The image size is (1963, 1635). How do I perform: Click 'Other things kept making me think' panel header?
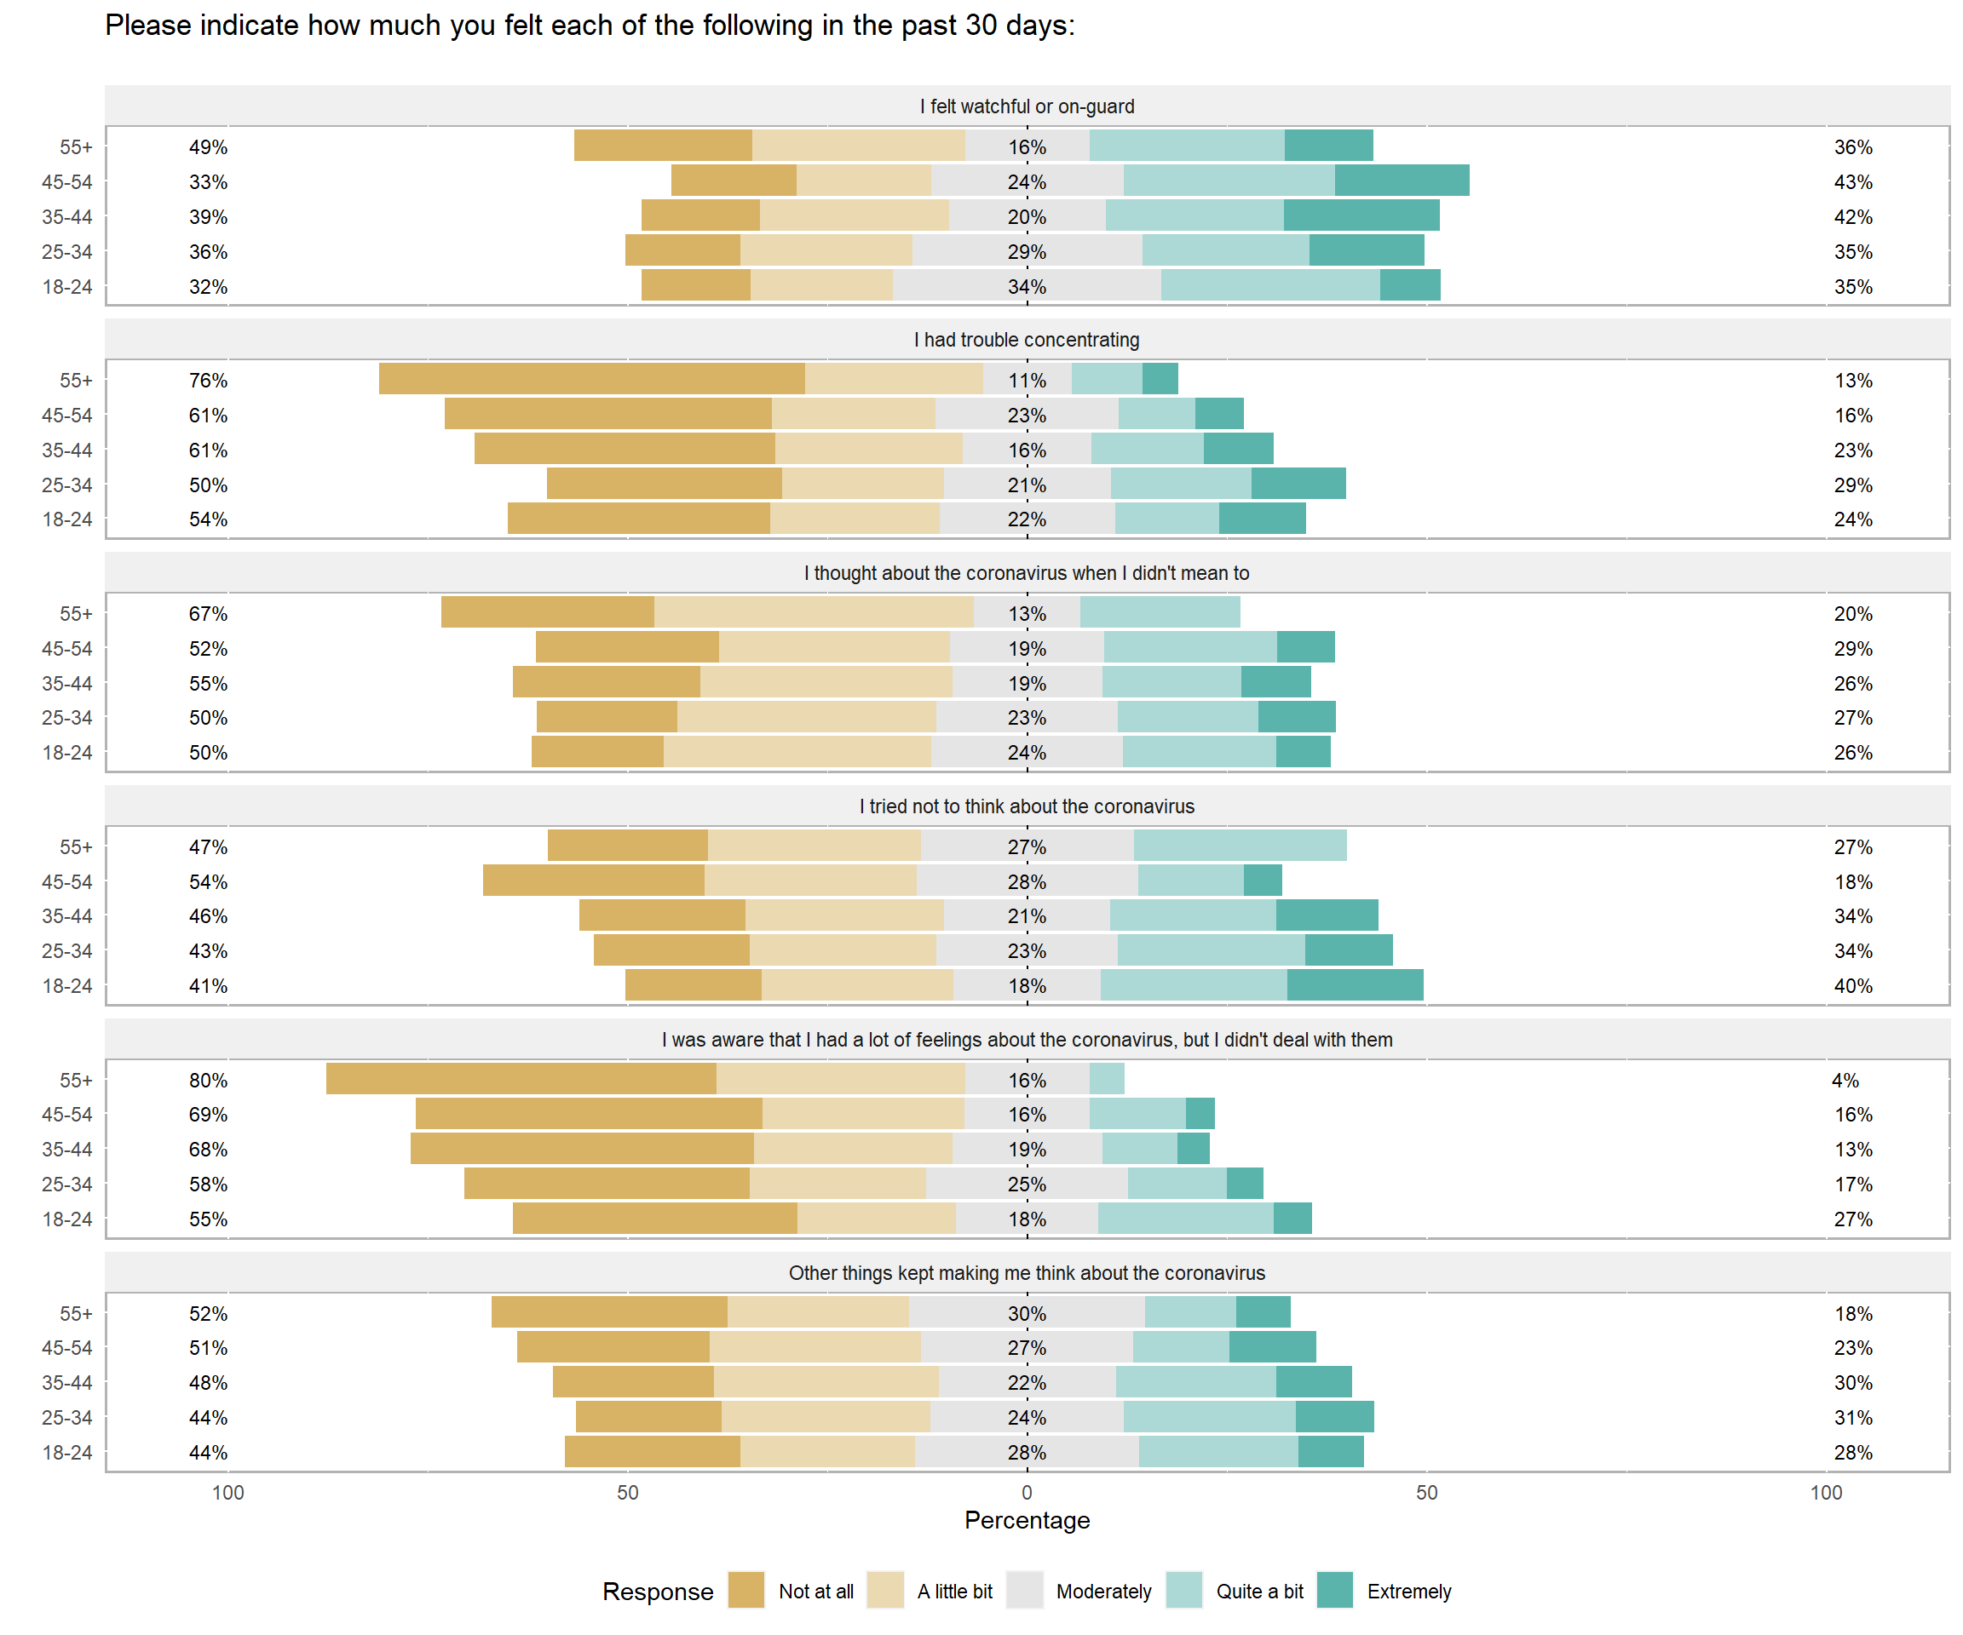pos(1027,1273)
